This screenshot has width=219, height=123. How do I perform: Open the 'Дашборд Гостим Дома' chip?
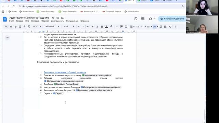66,84
